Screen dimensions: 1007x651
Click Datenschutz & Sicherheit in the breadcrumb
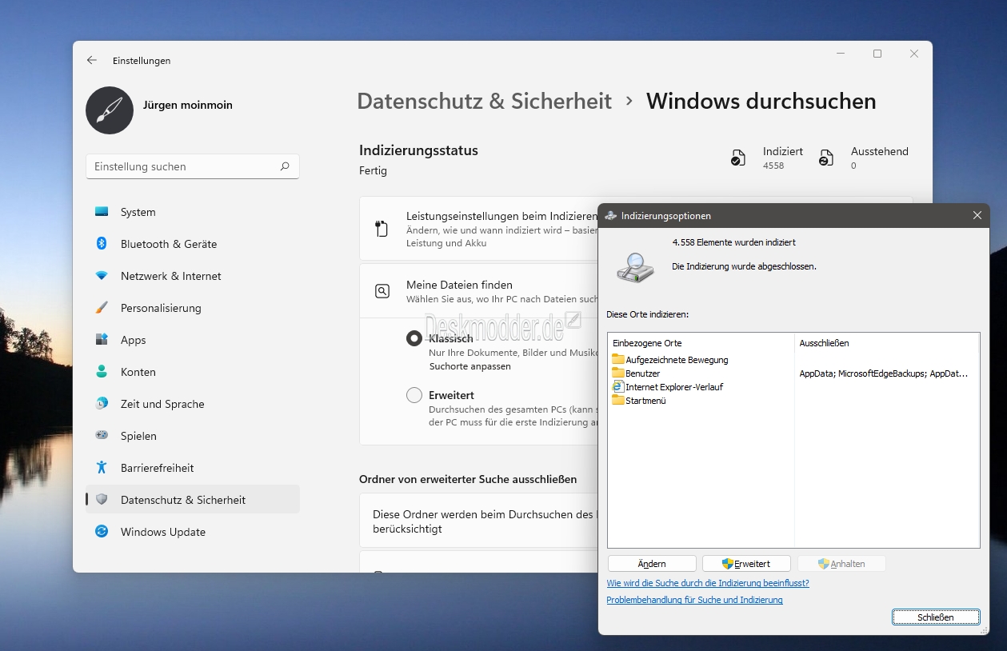484,102
